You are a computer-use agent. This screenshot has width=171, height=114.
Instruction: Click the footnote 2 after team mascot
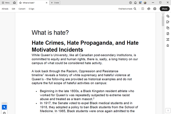(x=93, y=98)
